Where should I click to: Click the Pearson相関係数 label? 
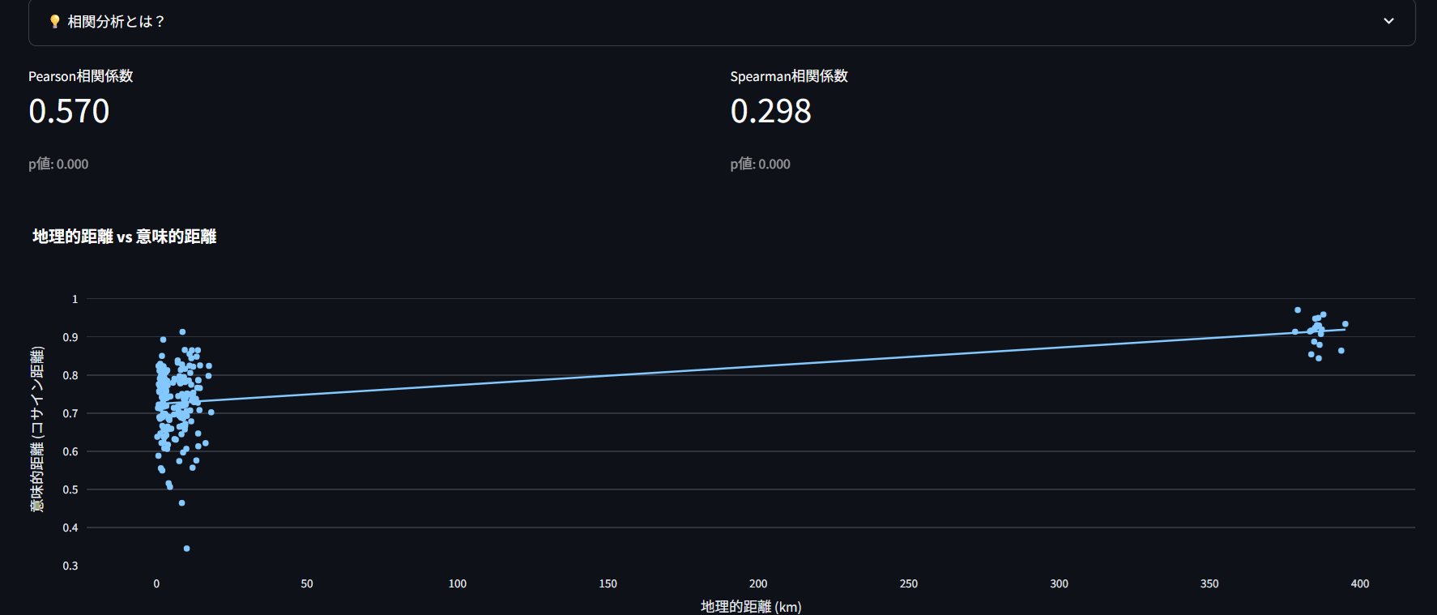(x=81, y=76)
